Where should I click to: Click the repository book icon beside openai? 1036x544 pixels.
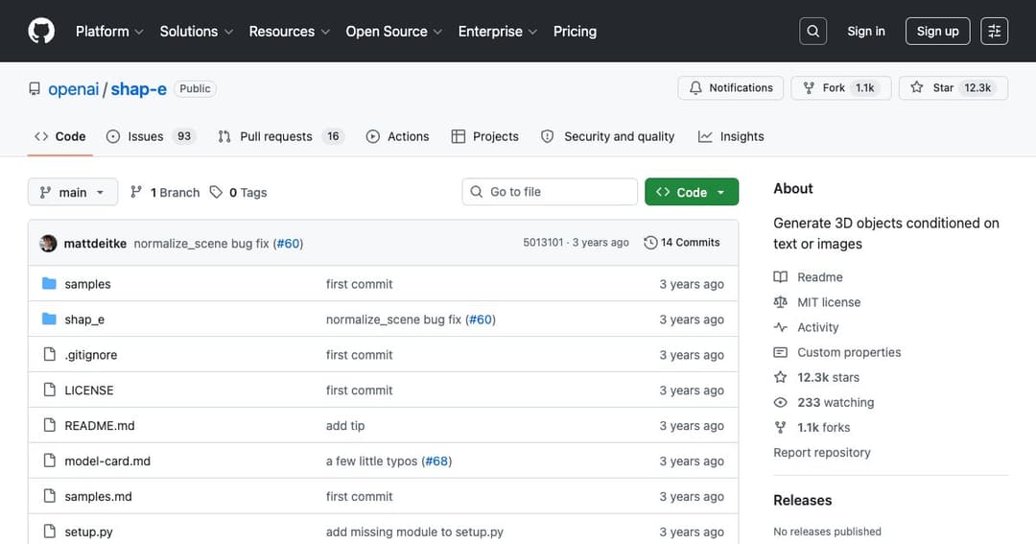tap(35, 88)
